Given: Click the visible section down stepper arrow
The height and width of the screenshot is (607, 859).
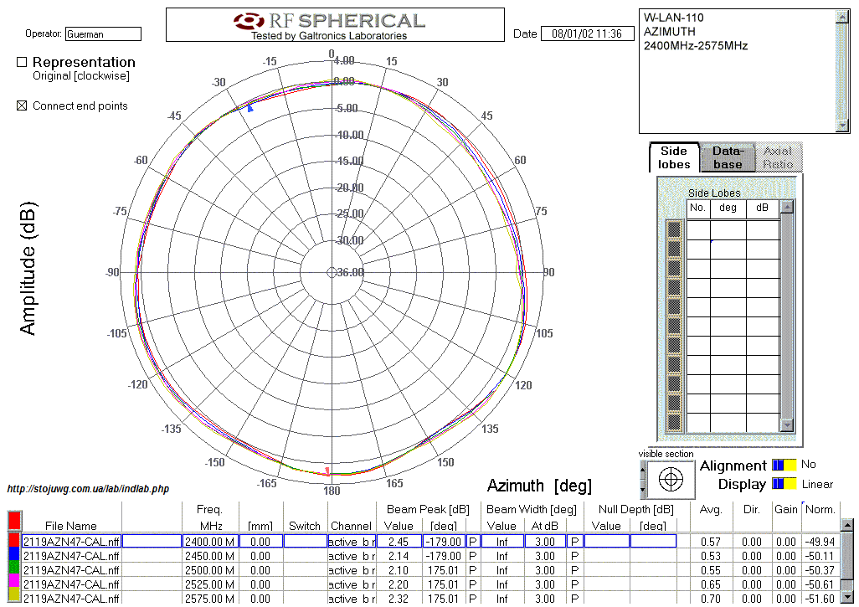Looking at the screenshot, I should (643, 490).
